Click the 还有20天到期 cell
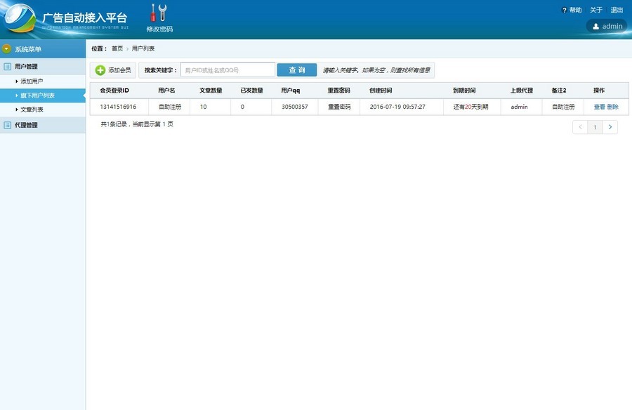The width and height of the screenshot is (632, 410). [x=470, y=107]
